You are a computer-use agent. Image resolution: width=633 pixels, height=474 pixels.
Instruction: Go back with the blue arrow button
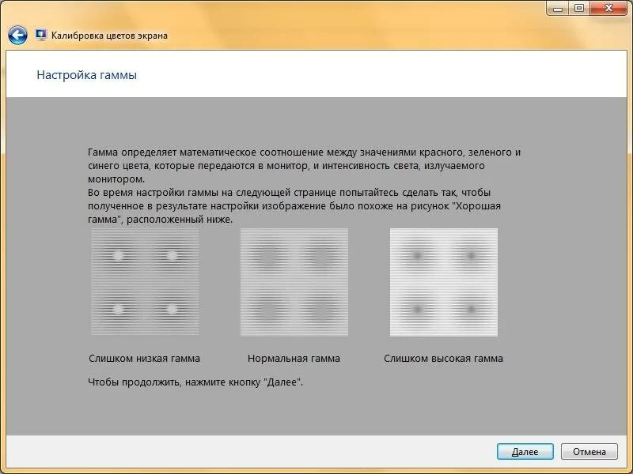coord(17,36)
